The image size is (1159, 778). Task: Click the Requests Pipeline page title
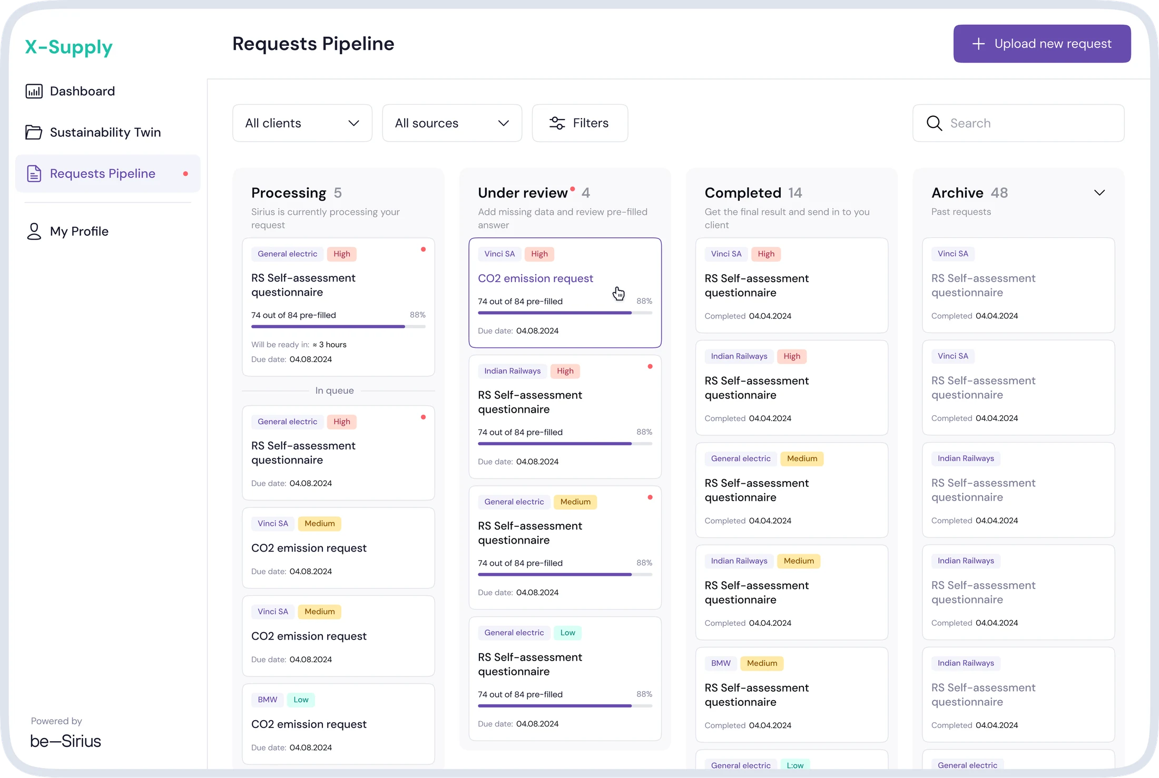tap(313, 44)
